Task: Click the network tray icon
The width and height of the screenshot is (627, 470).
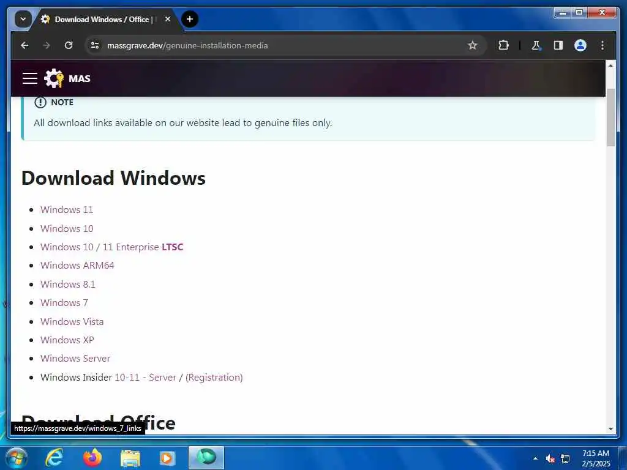Action: click(x=565, y=458)
